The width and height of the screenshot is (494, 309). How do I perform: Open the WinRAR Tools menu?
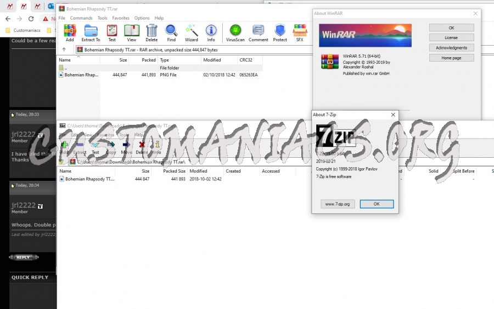point(103,18)
